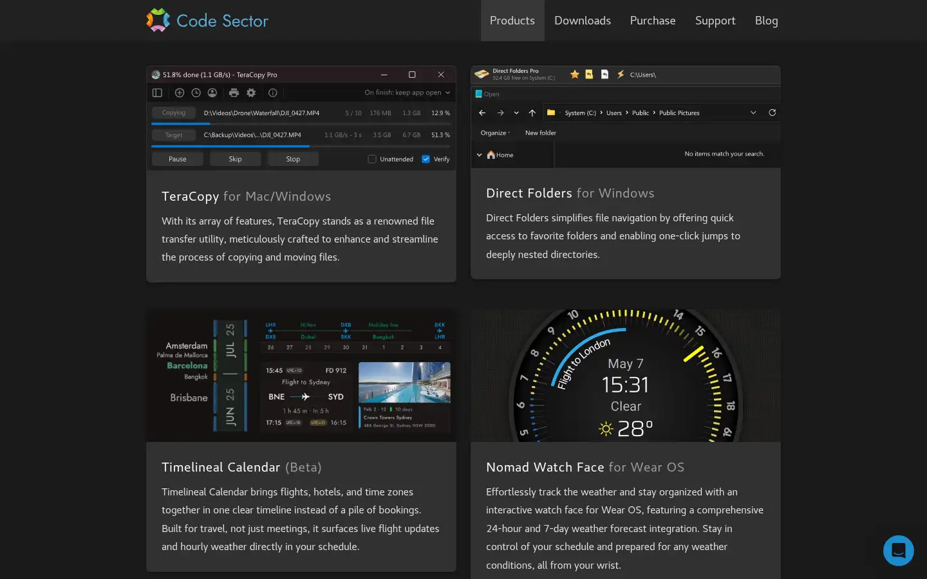Open the Timelineal Calendar (Beta) heading link

click(241, 467)
